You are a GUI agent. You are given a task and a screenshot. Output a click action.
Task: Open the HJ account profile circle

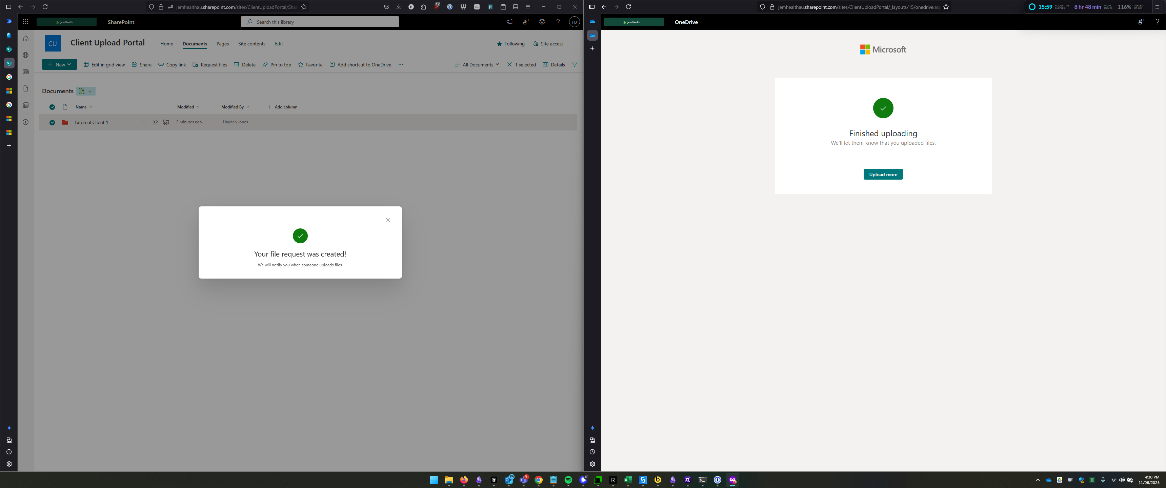click(x=575, y=22)
